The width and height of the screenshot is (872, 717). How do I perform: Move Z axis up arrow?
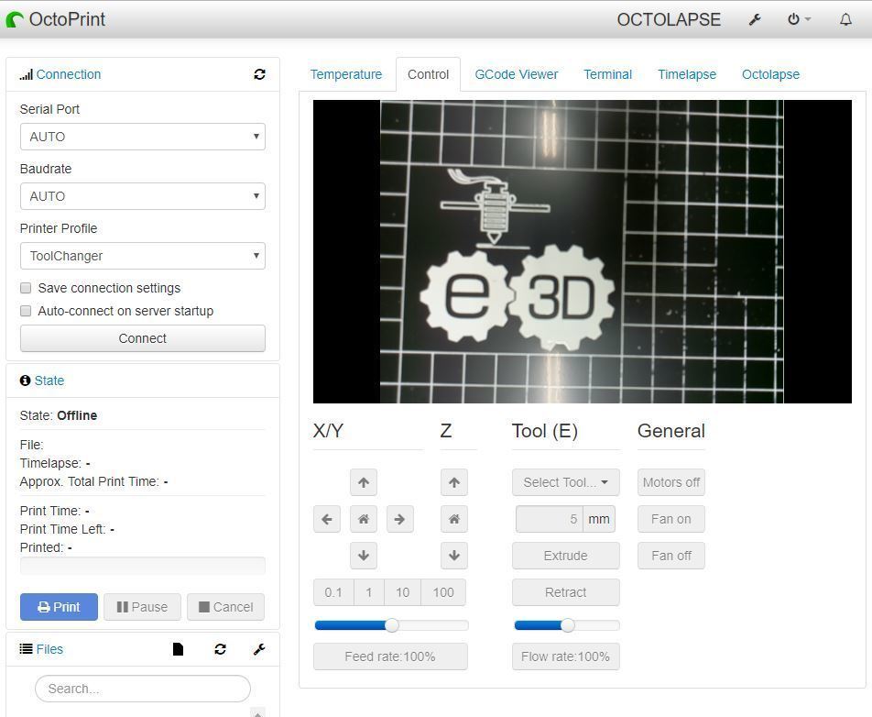tap(453, 482)
